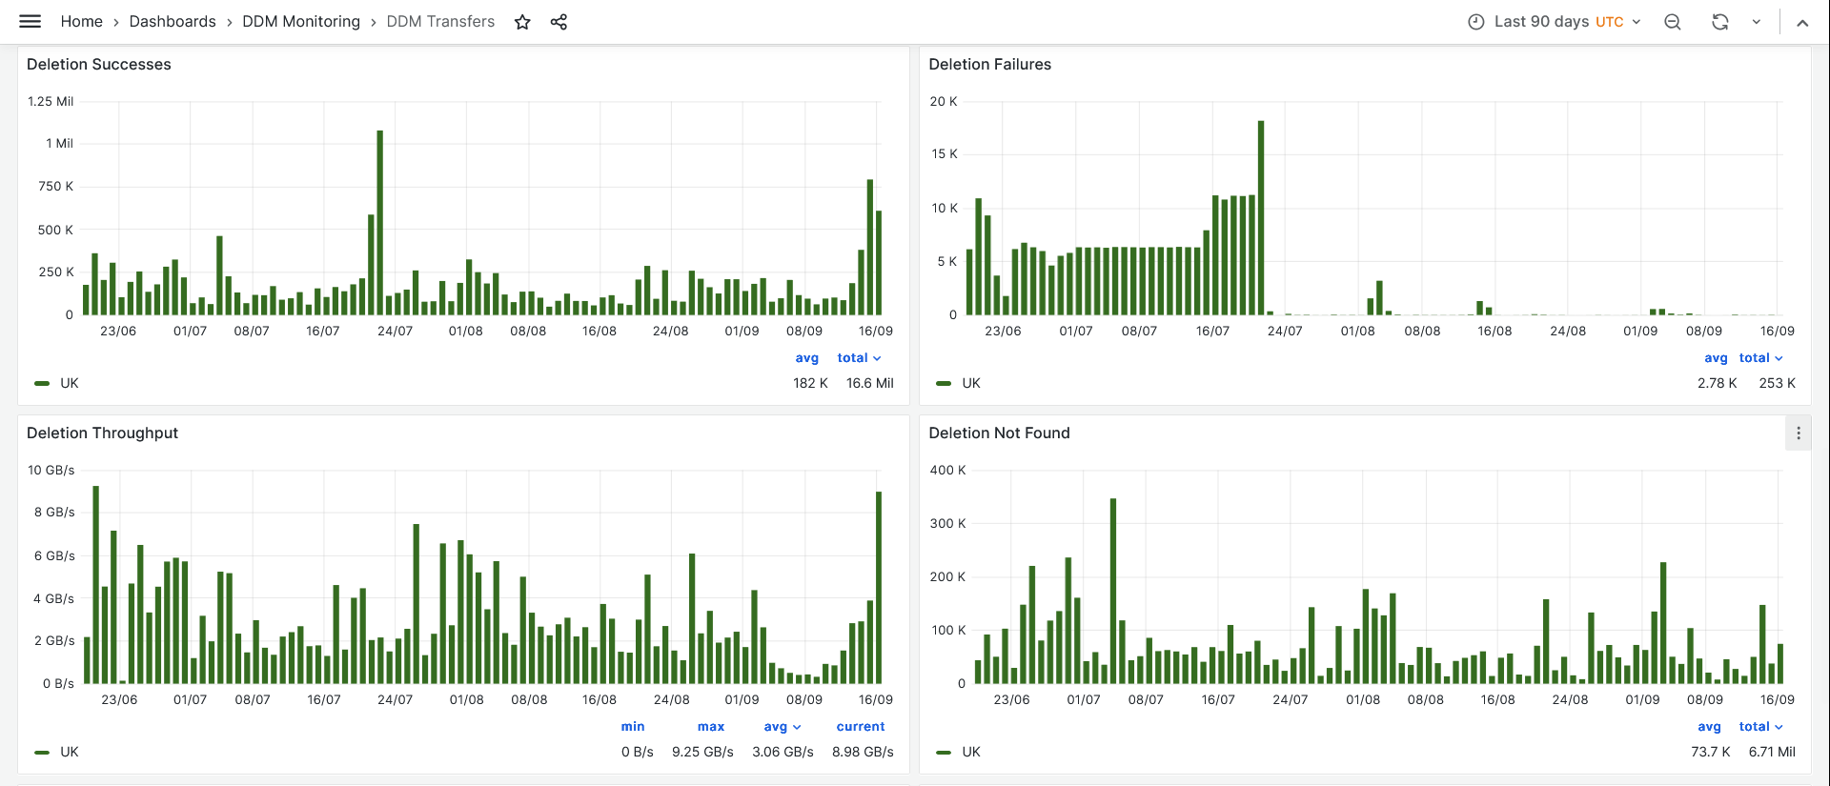The width and height of the screenshot is (1830, 786).
Task: Open the Deletion Not Found panel menu
Action: click(1798, 433)
